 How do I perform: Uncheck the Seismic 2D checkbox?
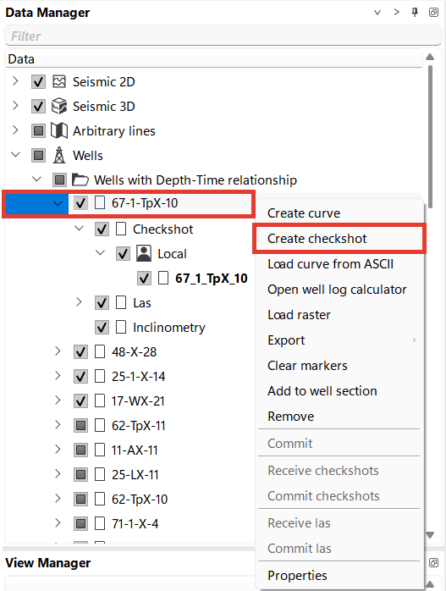pyautogui.click(x=38, y=82)
